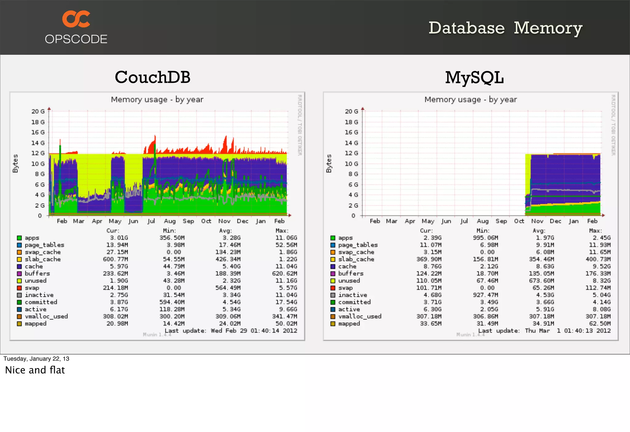Click the 'Tuesday, January 22, 13' date text
Screen dimensions: 630x432
[x=36, y=359]
